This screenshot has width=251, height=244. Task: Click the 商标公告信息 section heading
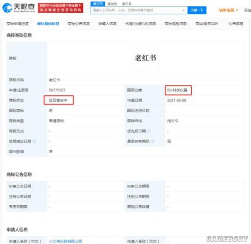(19, 174)
